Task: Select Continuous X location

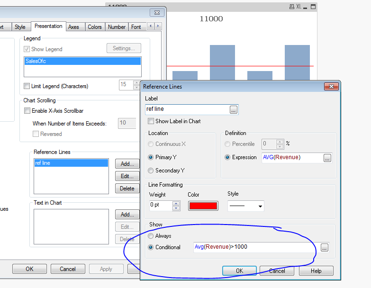Action: tap(151, 144)
